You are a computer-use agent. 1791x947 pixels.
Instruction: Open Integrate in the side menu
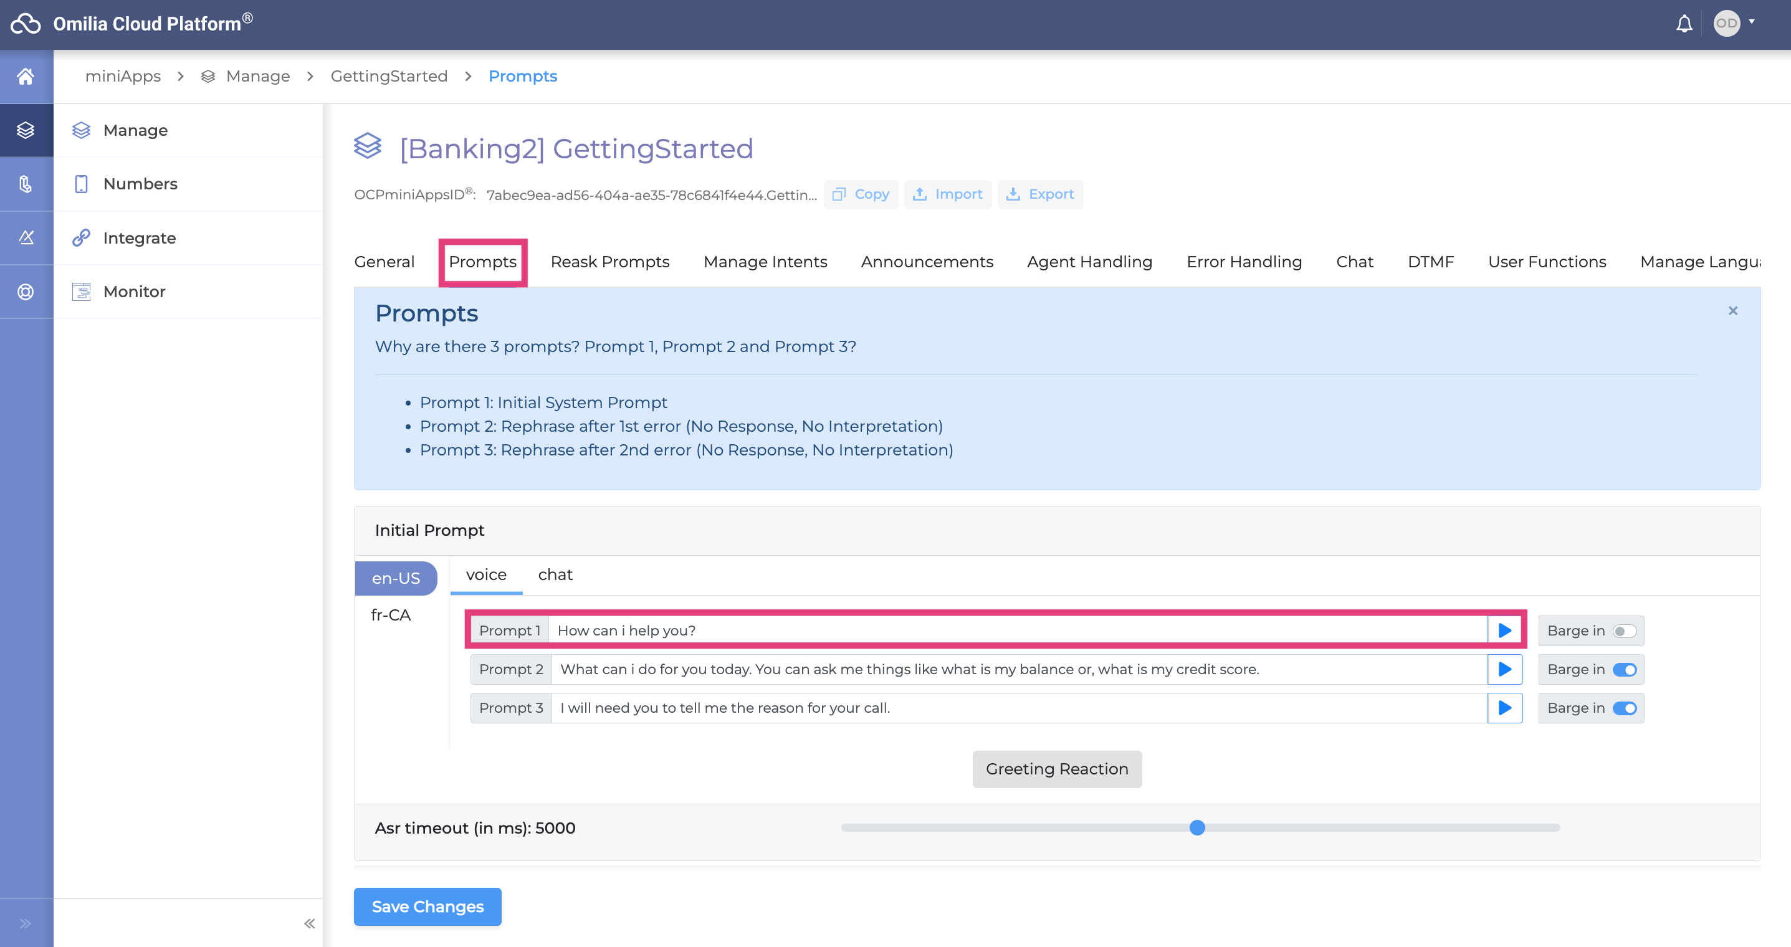click(188, 238)
